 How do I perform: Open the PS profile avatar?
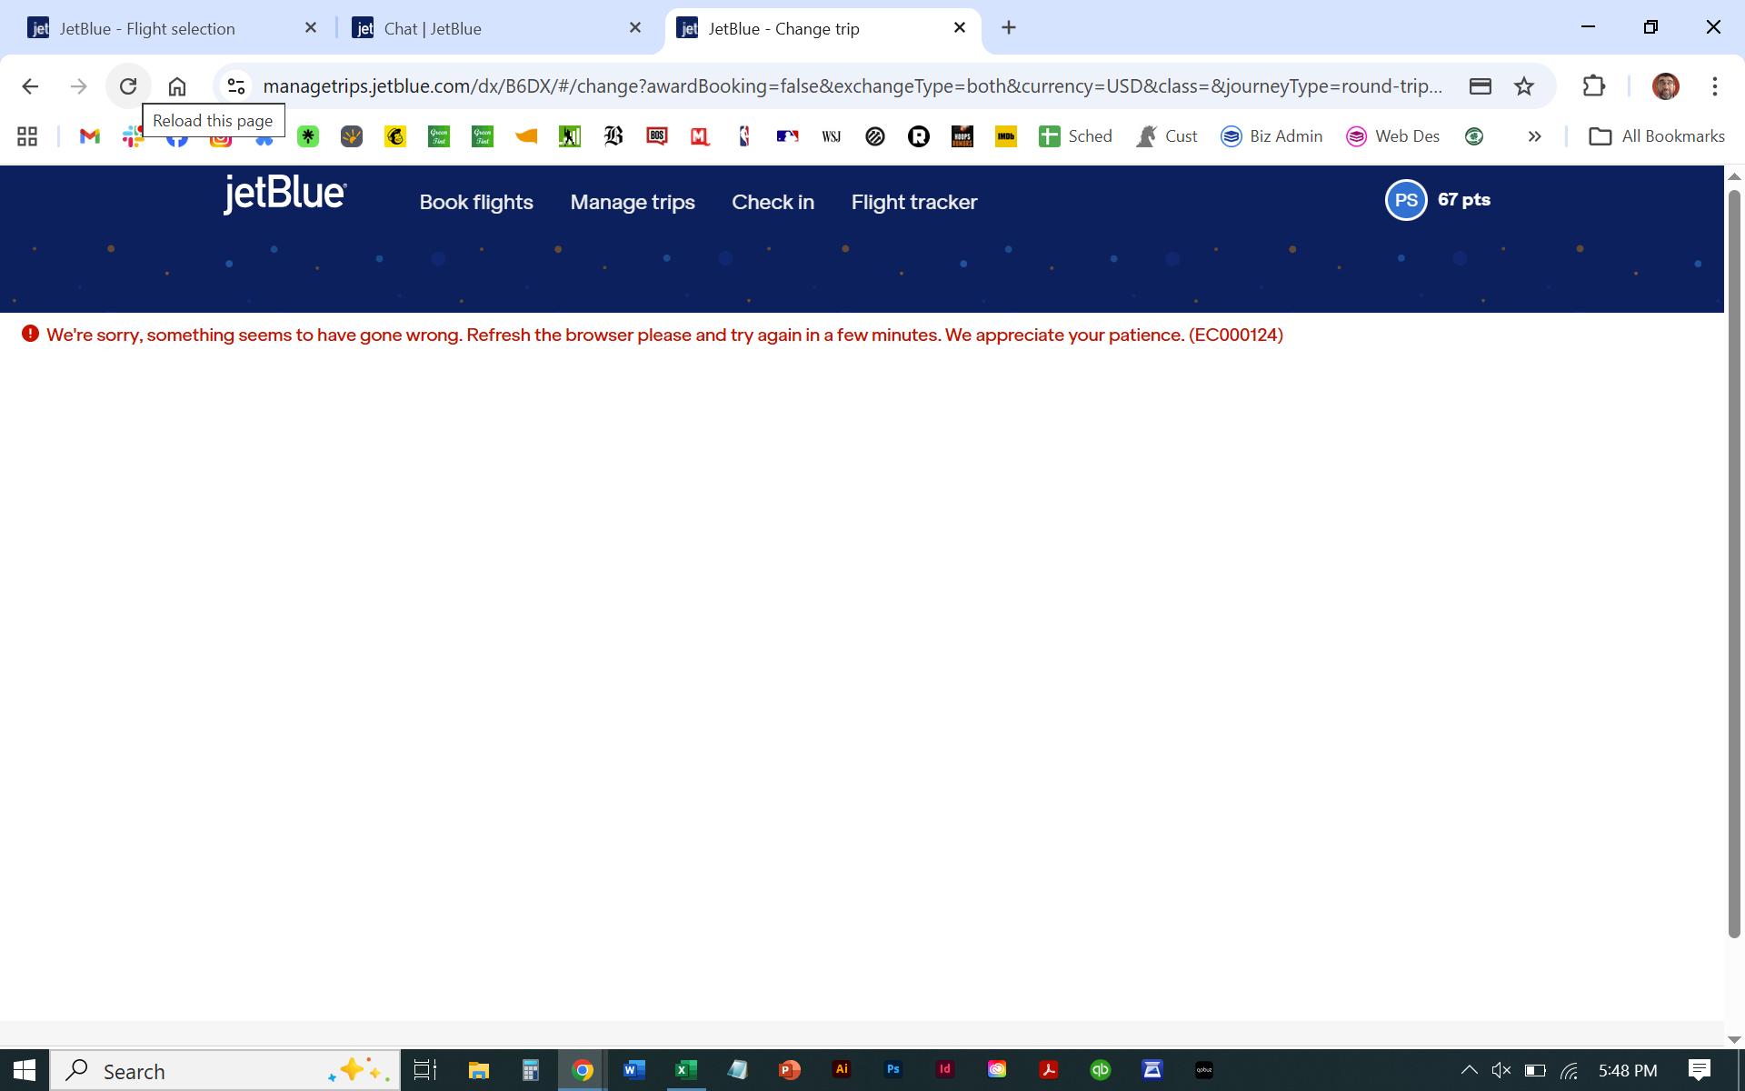(1405, 200)
